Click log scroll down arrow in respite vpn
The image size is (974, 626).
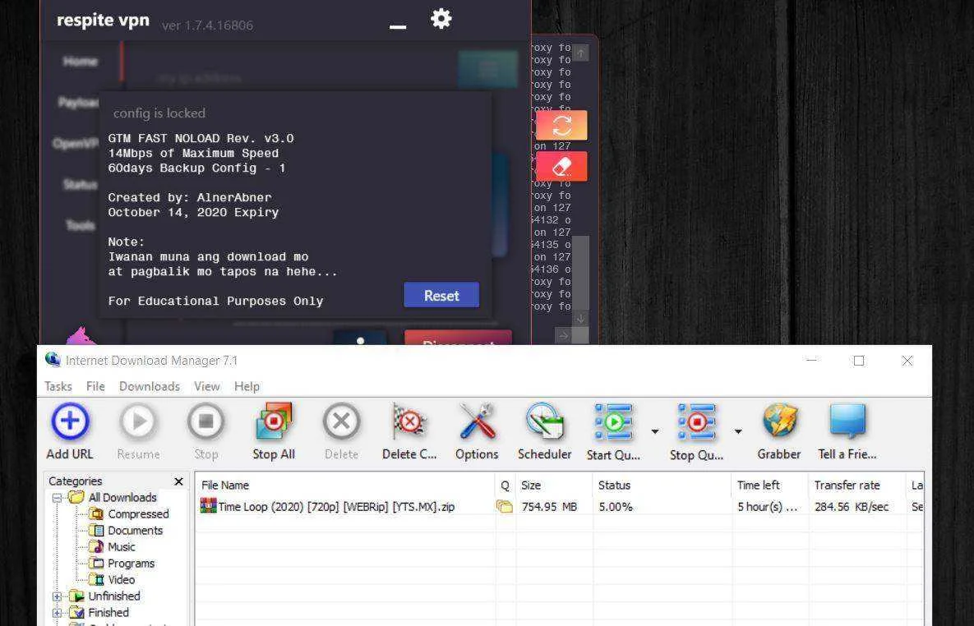580,319
